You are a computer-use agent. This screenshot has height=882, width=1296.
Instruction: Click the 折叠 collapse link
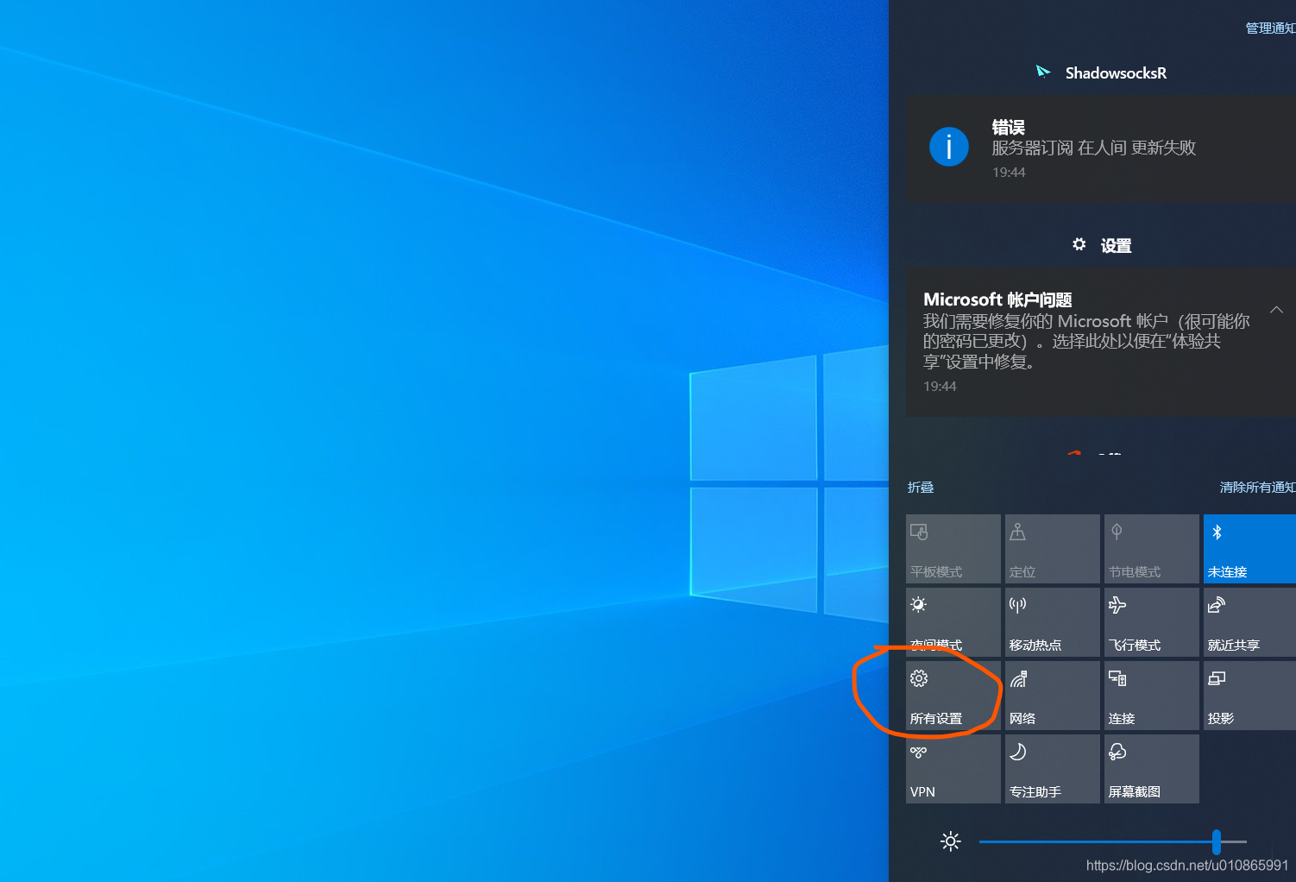[921, 488]
